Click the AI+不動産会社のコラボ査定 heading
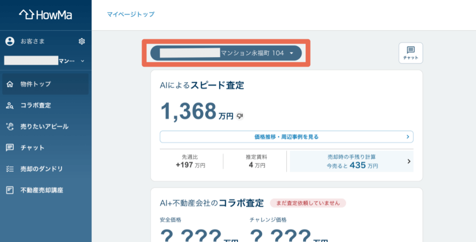 click(212, 203)
